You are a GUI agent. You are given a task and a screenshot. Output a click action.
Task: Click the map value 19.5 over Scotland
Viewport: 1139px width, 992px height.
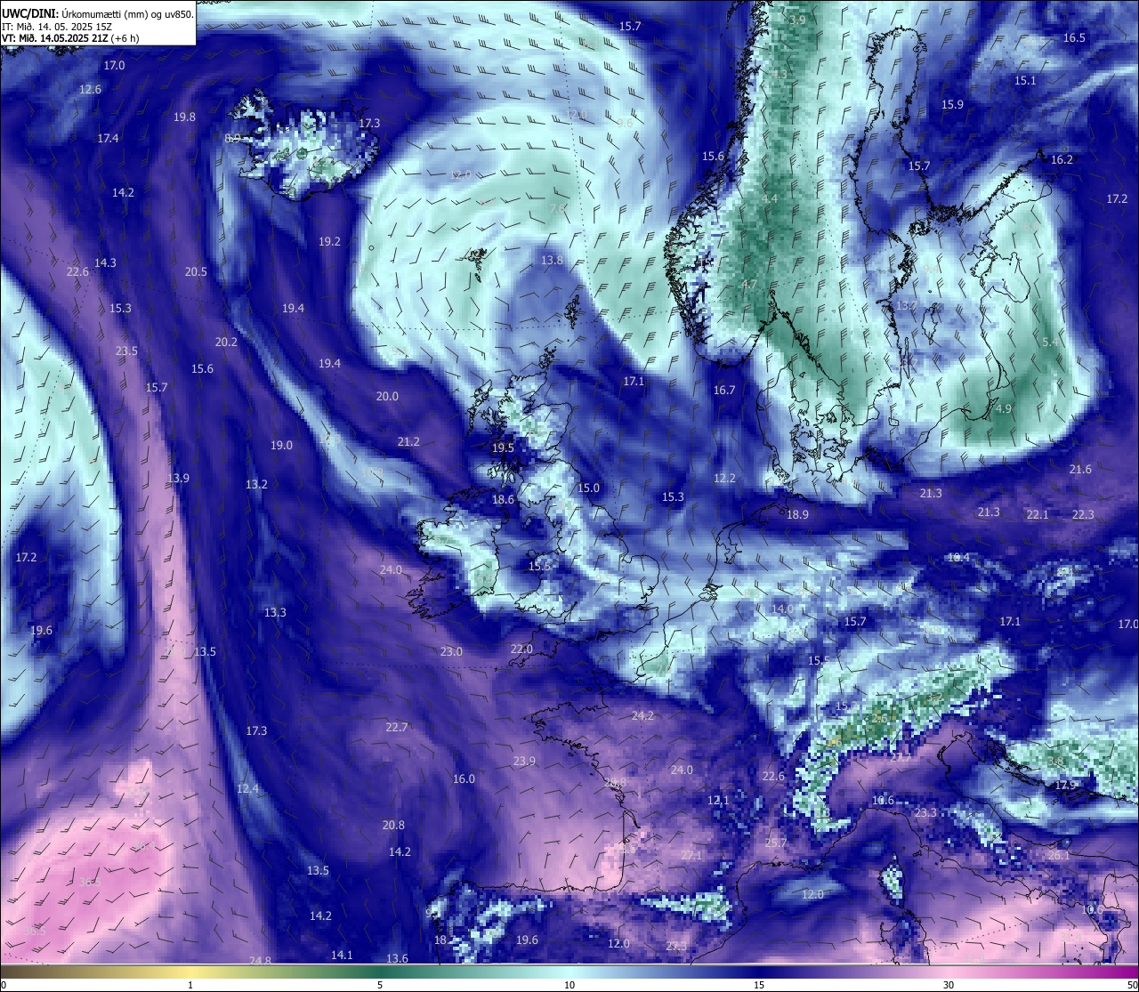[x=503, y=448]
